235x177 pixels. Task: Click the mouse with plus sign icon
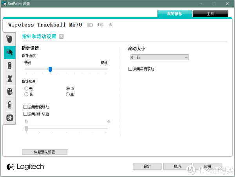[x=9, y=91]
